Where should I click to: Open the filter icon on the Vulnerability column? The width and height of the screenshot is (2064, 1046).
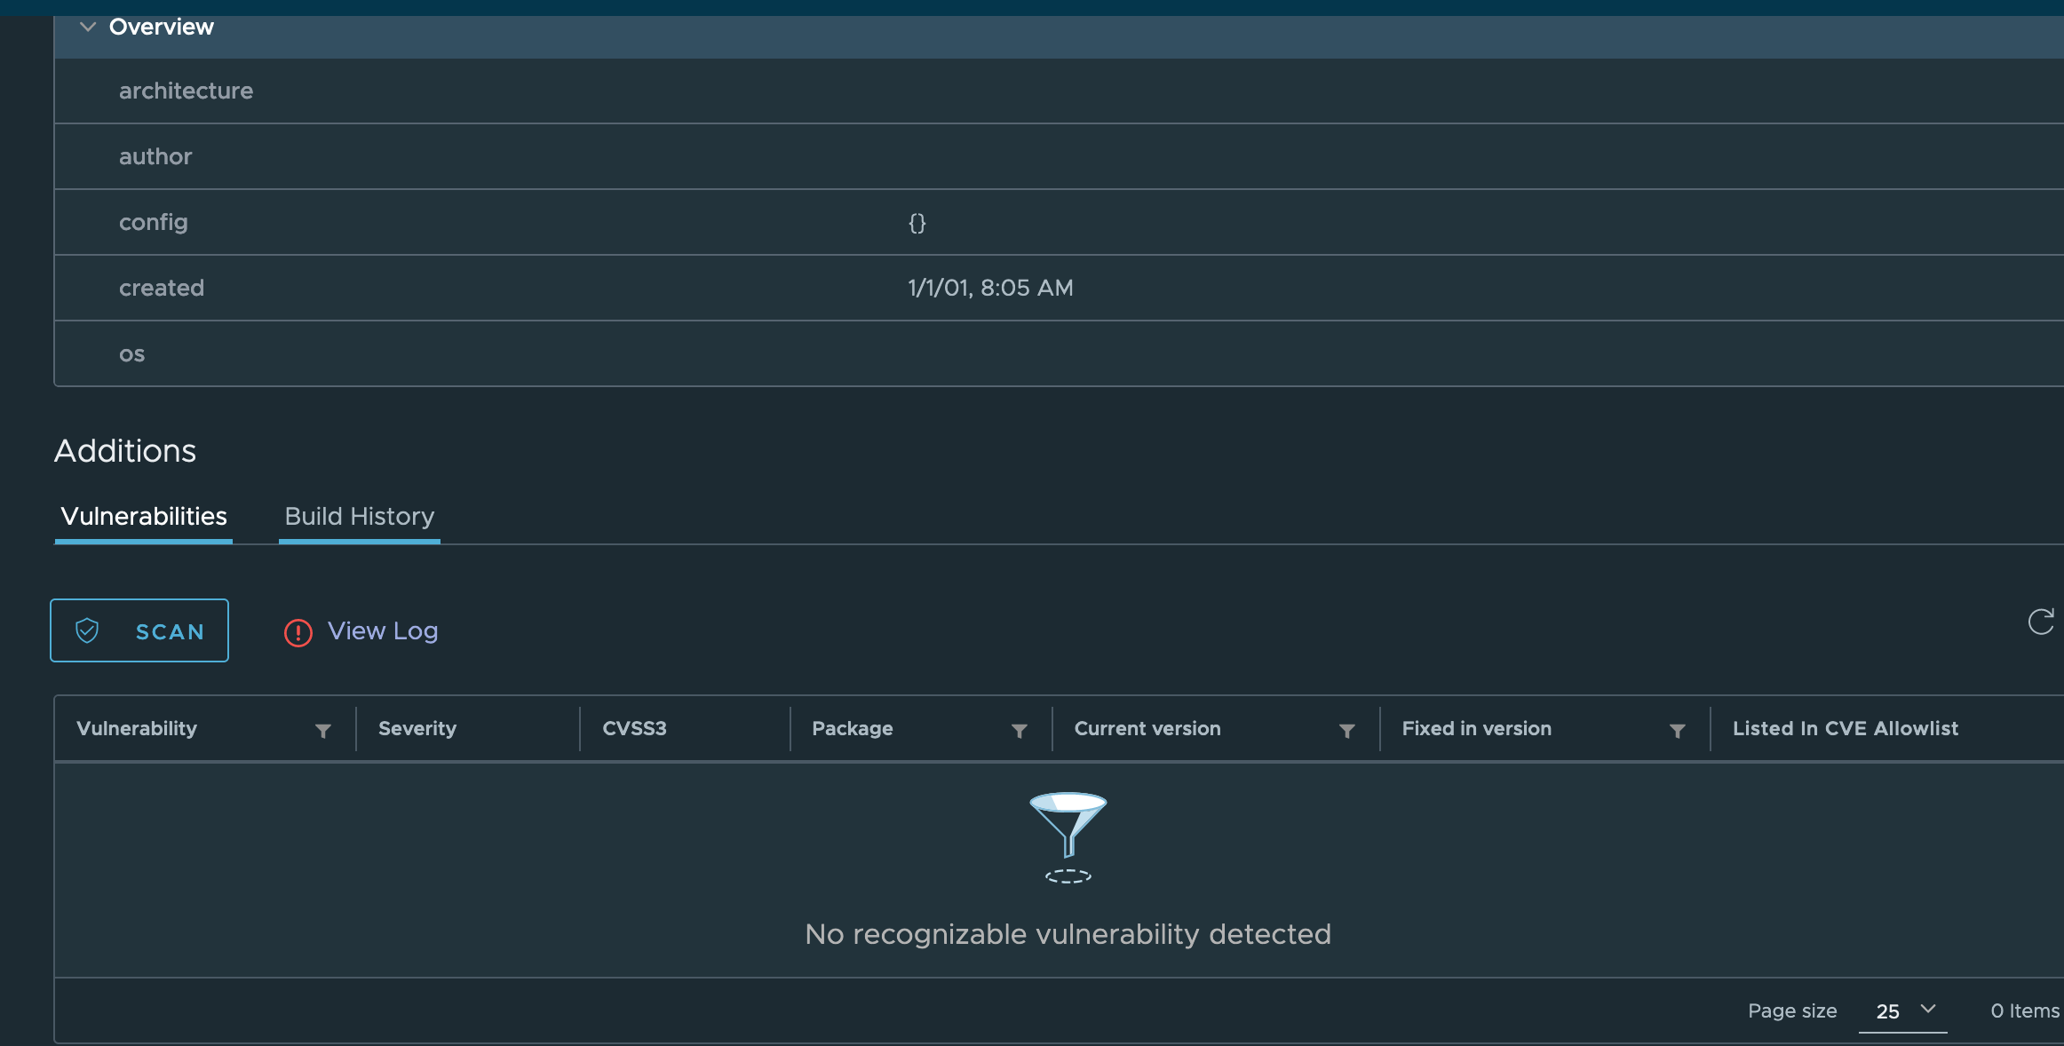point(323,731)
